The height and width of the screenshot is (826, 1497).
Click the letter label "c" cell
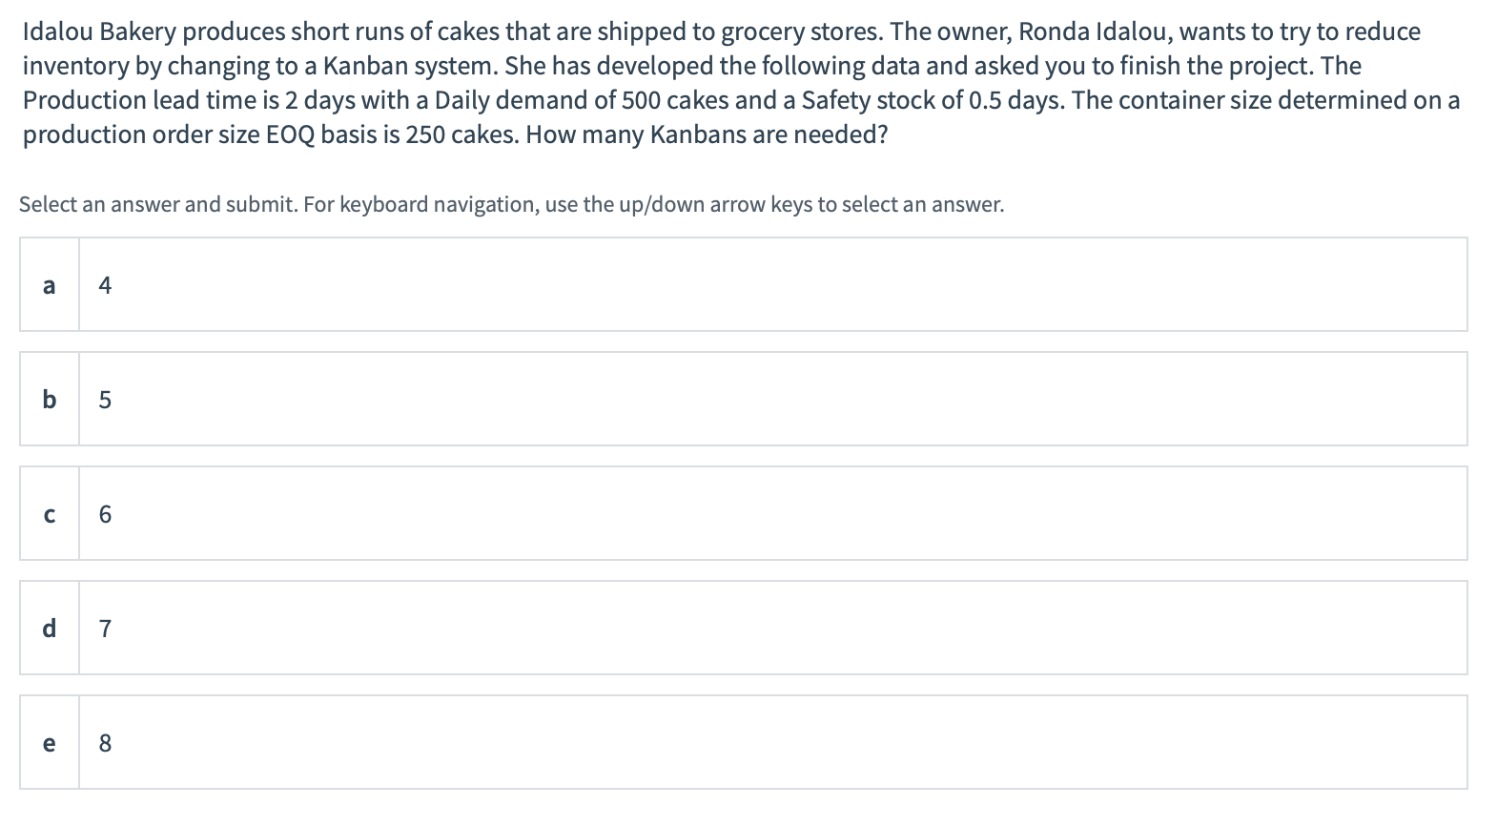coord(50,514)
